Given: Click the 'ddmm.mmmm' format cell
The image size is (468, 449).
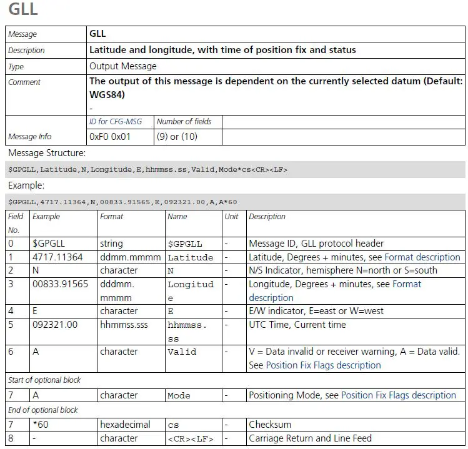Looking at the screenshot, I should click(x=131, y=257).
